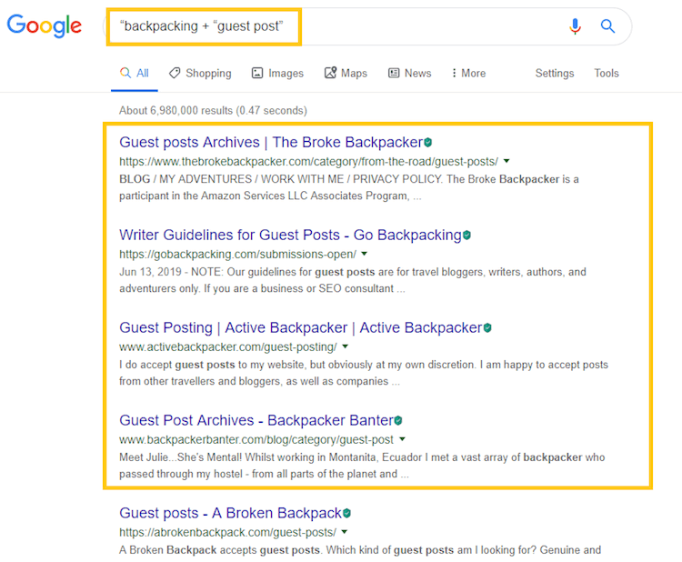This screenshot has height=562, width=682.
Task: Click the green shield beside Broke Backpacker title
Action: (428, 142)
